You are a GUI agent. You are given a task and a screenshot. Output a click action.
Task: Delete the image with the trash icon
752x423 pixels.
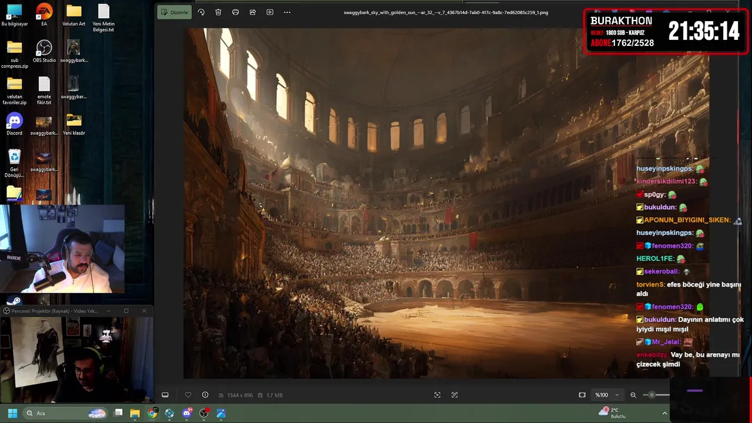click(x=218, y=12)
